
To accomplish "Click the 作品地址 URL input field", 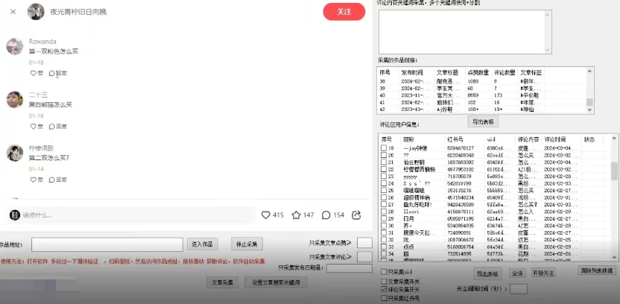I will pyautogui.click(x=107, y=244).
